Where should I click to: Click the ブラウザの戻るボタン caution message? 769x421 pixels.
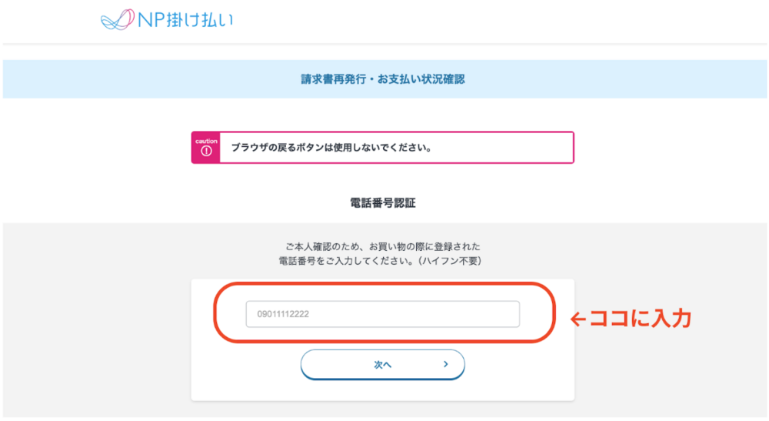click(331, 148)
